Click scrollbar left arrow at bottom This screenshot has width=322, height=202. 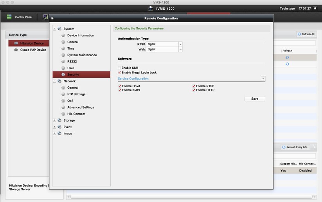(68, 197)
